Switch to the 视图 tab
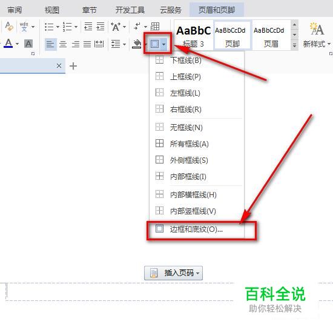The image size is (333, 333). pyautogui.click(x=52, y=10)
